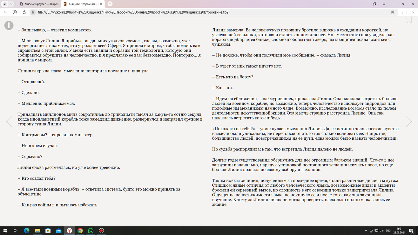
Task: Open the address bar three-dot menu
Action: click(402, 12)
